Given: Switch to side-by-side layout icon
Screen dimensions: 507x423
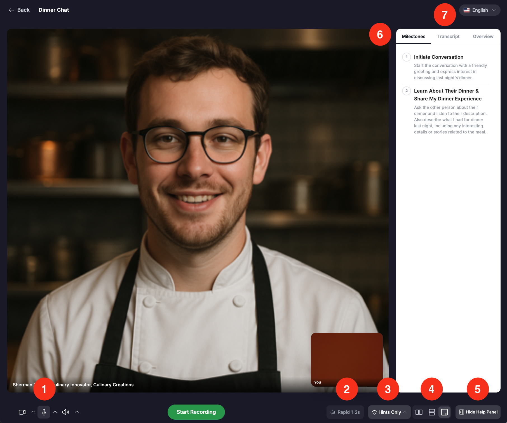Looking at the screenshot, I should (419, 412).
